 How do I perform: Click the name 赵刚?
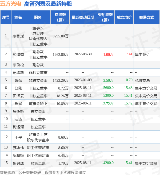click(18, 88)
